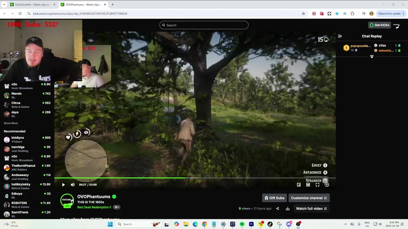Image resolution: width=408 pixels, height=229 pixels.
Task: Open SamXFrank IRL channel
Action: tap(27, 214)
